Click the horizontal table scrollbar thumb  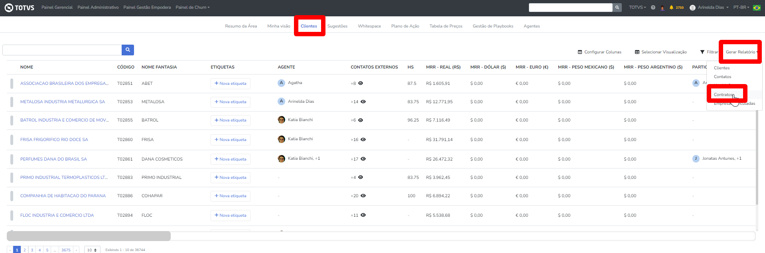[89, 236]
